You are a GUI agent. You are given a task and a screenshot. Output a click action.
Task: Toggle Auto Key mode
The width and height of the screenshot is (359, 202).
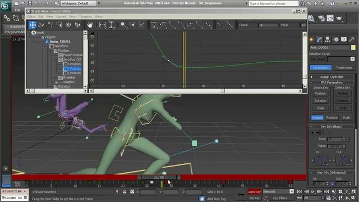[254, 192]
